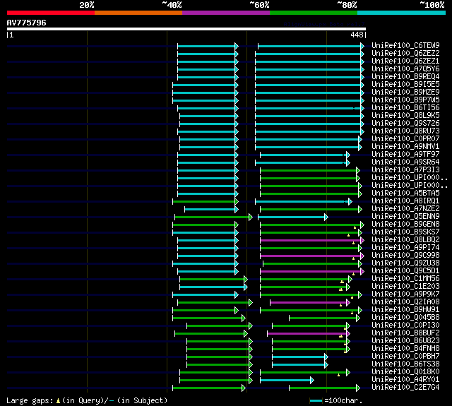
Task: Select subject UniRef100_B9I5E5
Action: click(x=405, y=85)
